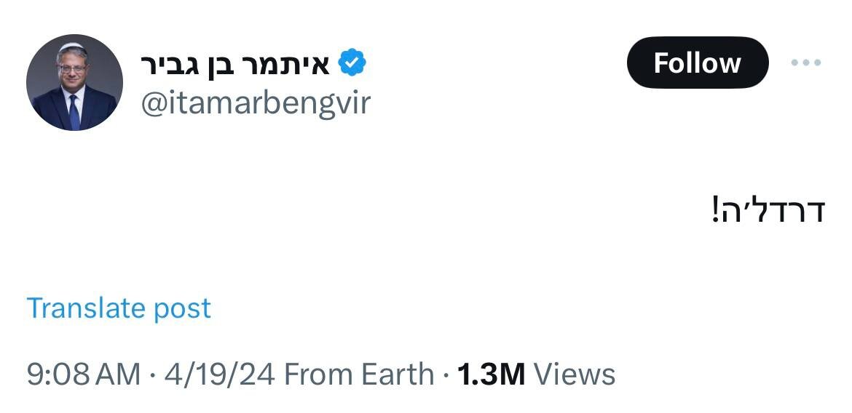This screenshot has height=413, width=852.
Task: Click the 4/19/24 post date
Action: 219,374
